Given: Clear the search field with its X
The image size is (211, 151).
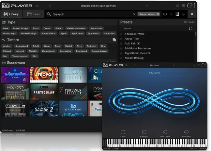Looking at the screenshot, I should point(134,14).
